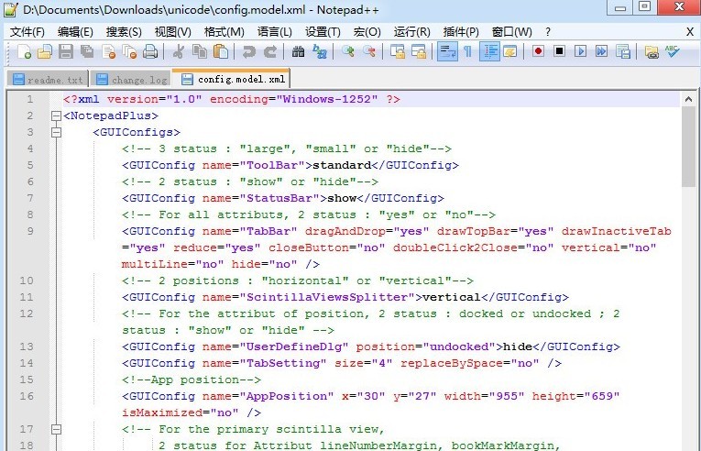Switch to the readme.txt tab
701x451 pixels.
pyautogui.click(x=48, y=80)
